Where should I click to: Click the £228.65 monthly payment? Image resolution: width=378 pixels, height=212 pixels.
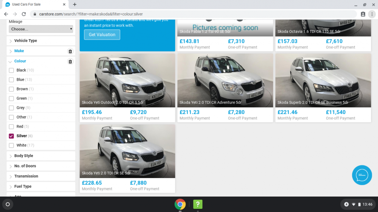coord(92,183)
